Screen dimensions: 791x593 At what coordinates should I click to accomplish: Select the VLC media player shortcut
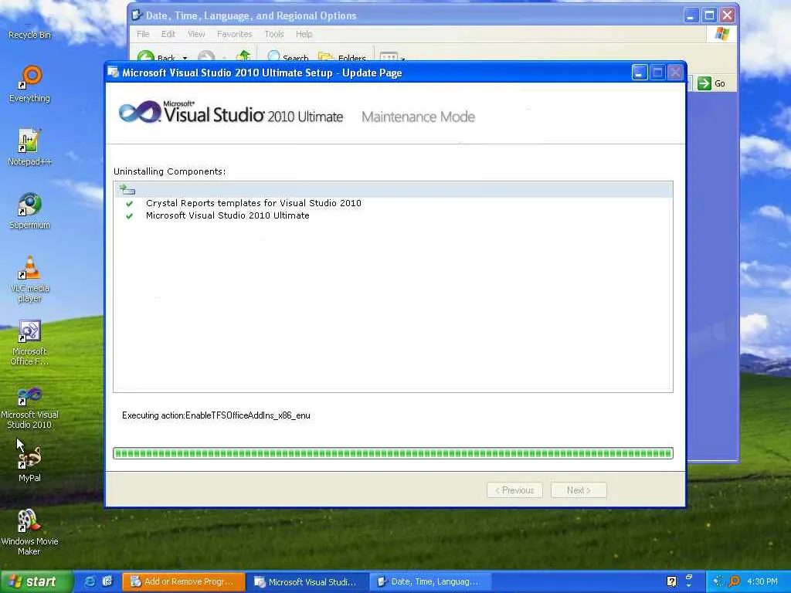(29, 279)
